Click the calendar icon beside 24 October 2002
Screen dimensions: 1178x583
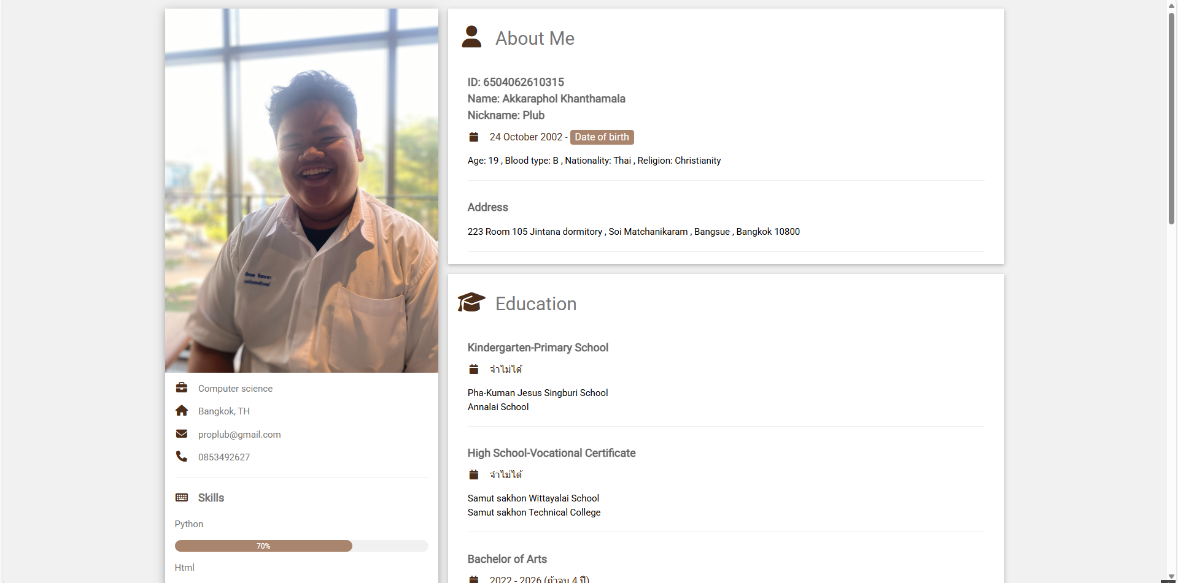474,137
